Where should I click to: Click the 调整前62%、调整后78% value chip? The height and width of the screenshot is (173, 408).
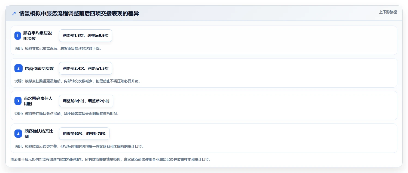pyautogui.click(x=84, y=134)
